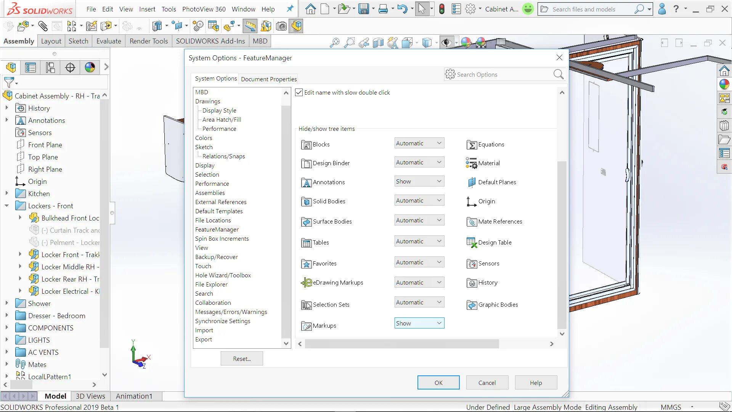Expand the Kitchen folder in tree
This screenshot has height=412, width=732.
pyautogui.click(x=6, y=193)
